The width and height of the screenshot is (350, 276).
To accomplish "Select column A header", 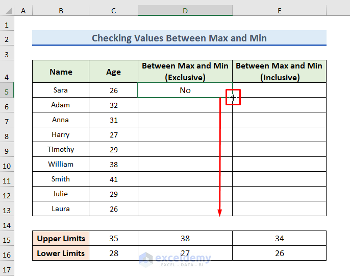I will coord(23,11).
